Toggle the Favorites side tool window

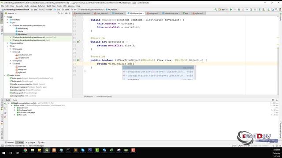click(2, 119)
